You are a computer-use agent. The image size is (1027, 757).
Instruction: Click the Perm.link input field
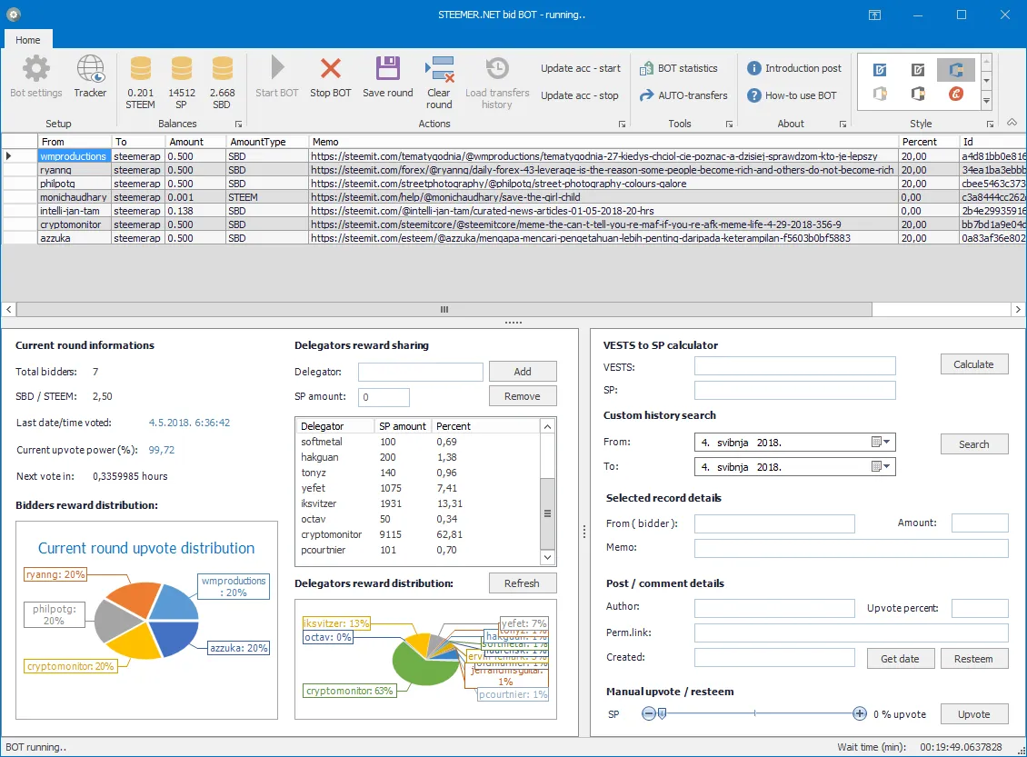point(851,632)
